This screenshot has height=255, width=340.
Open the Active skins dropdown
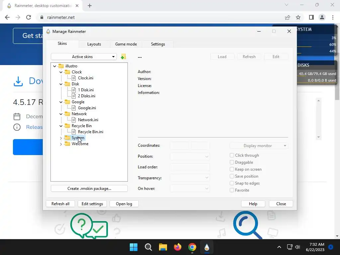click(x=84, y=56)
